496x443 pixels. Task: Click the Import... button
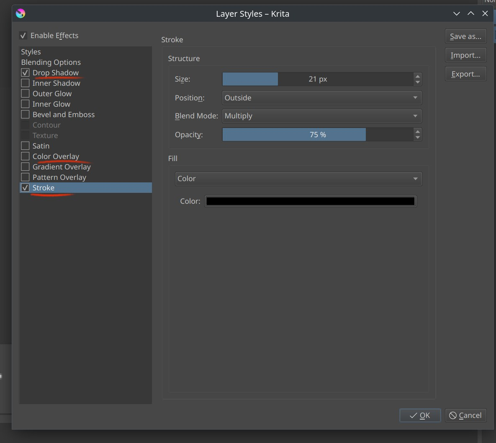[x=465, y=55]
